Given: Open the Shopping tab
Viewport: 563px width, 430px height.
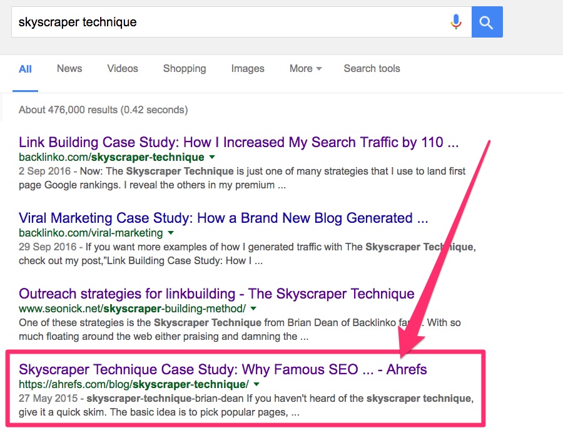Looking at the screenshot, I should pos(185,68).
